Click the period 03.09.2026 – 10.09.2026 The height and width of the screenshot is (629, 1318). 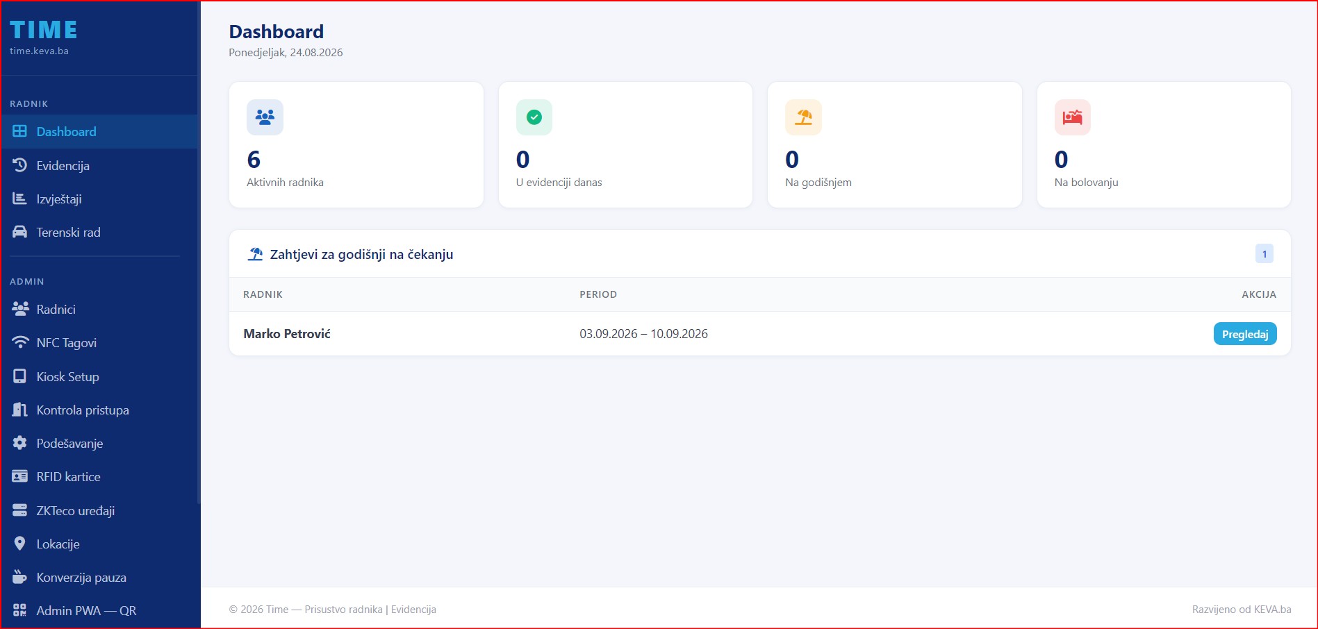643,334
